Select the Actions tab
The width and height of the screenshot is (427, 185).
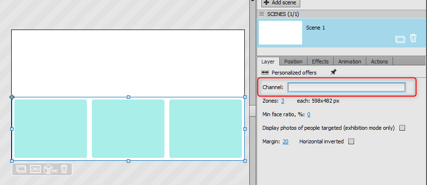[x=379, y=62]
